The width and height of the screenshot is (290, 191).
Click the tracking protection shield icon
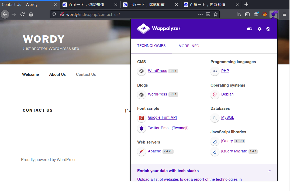[x=54, y=15]
